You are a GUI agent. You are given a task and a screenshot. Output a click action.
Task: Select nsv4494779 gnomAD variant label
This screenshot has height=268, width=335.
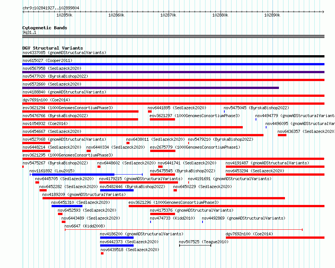[x=295, y=116]
